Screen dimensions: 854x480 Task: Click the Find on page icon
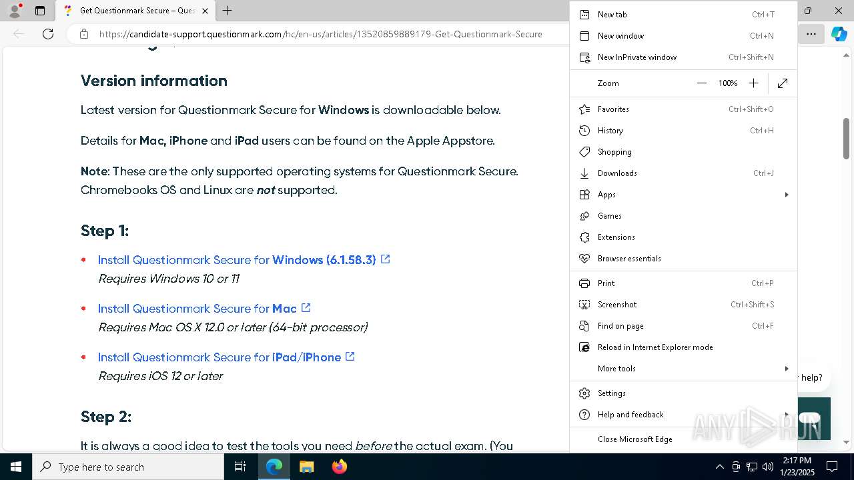(584, 326)
